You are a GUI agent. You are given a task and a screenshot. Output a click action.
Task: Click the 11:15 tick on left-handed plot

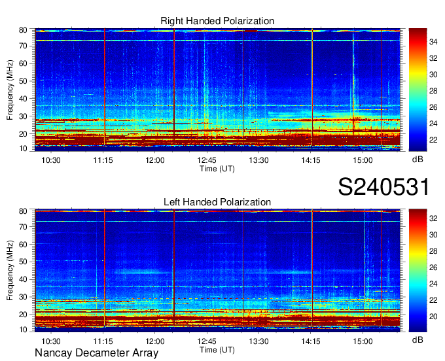[103, 341]
